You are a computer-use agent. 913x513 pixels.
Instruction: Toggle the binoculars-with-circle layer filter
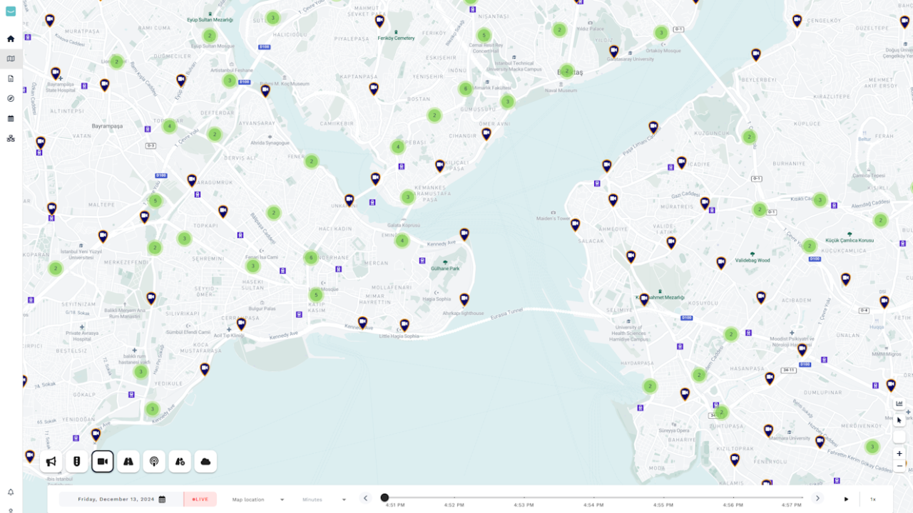click(x=179, y=461)
